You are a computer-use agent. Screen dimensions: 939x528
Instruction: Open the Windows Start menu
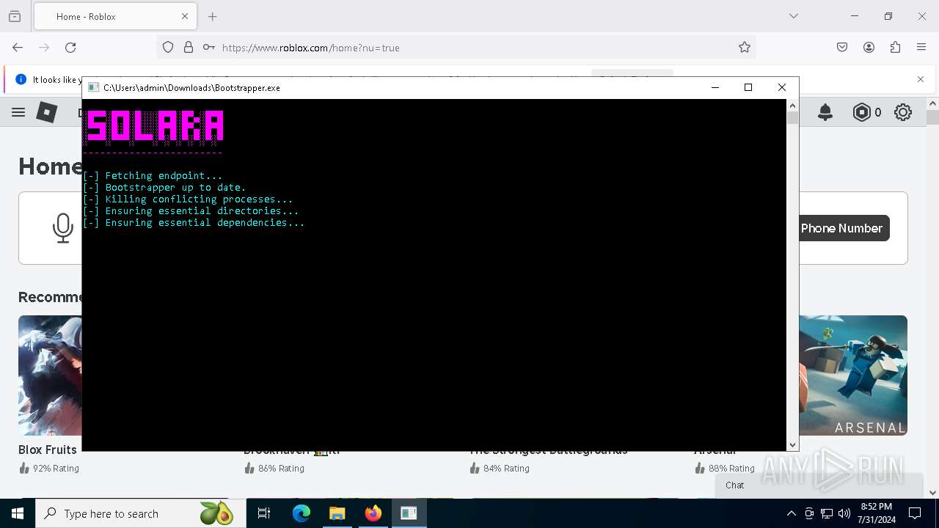click(18, 513)
